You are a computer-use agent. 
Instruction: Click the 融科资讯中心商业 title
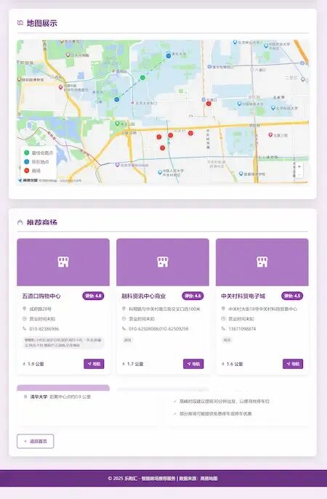(x=144, y=296)
